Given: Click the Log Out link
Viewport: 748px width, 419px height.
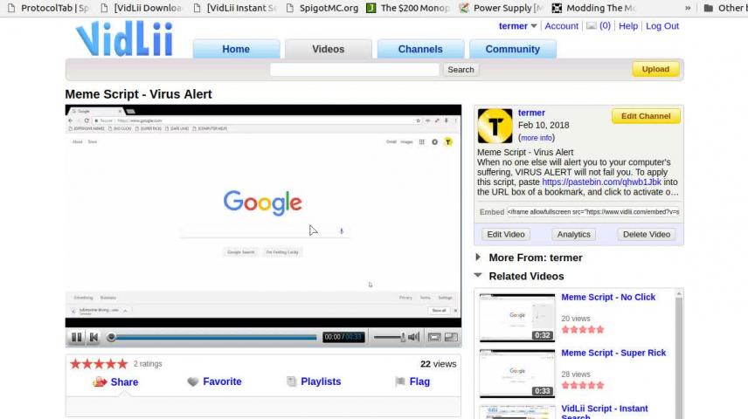Looking at the screenshot, I should coord(662,25).
